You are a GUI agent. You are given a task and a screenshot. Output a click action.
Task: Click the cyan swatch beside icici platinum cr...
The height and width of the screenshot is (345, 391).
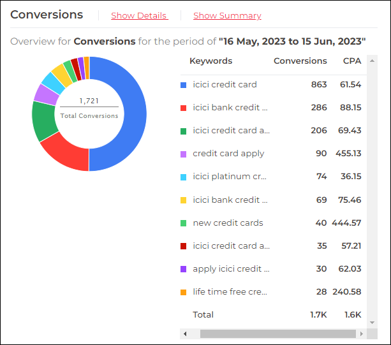coord(183,177)
